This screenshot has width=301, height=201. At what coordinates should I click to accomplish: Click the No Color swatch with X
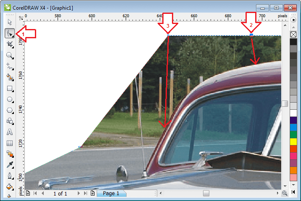point(293,35)
